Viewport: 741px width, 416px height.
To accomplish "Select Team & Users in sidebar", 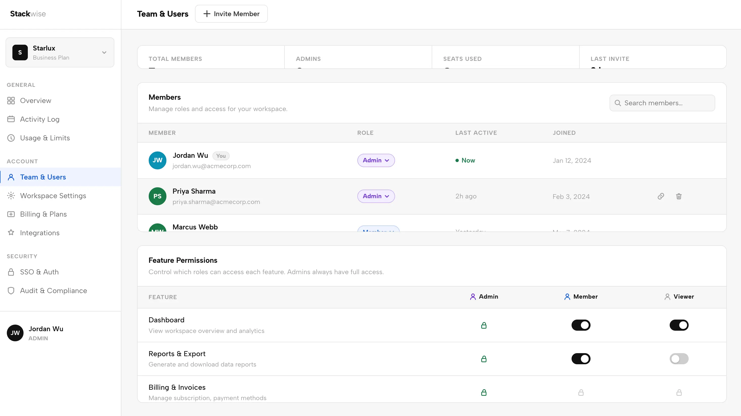I will point(60,177).
